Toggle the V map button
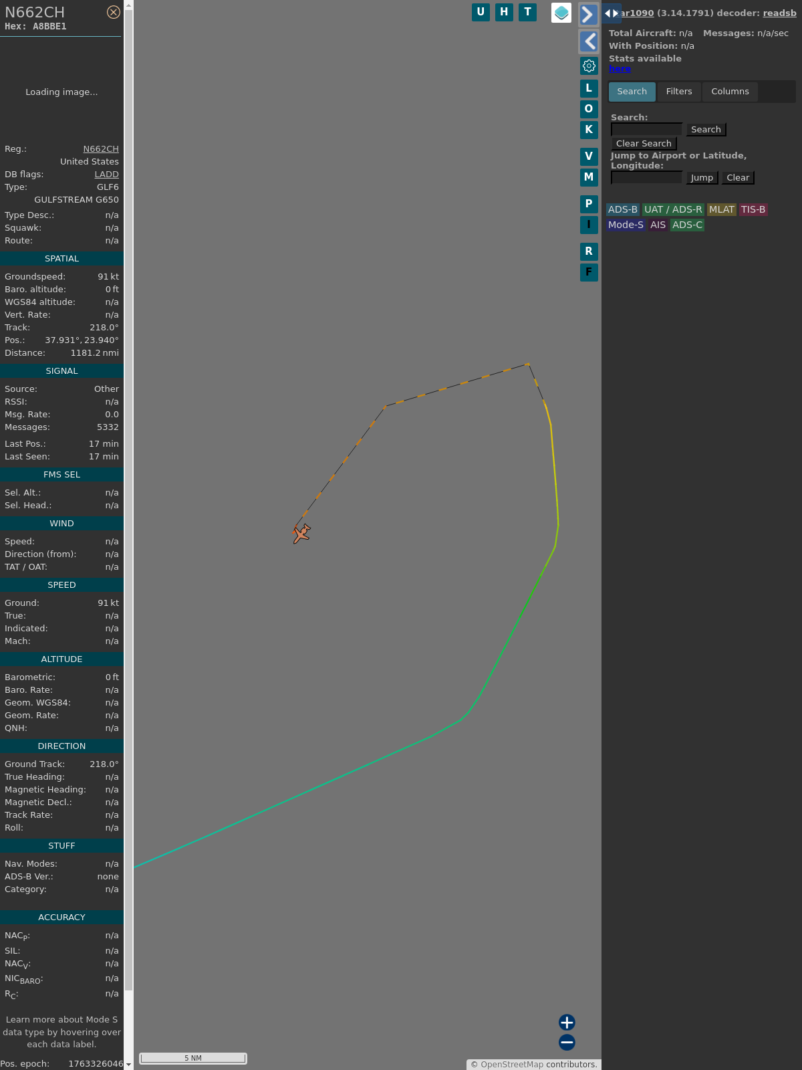This screenshot has width=802, height=1070. click(x=589, y=156)
